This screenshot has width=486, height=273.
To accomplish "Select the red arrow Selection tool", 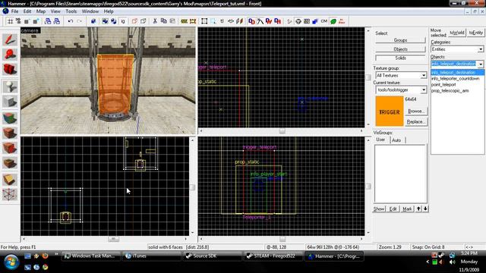I will [x=10, y=39].
